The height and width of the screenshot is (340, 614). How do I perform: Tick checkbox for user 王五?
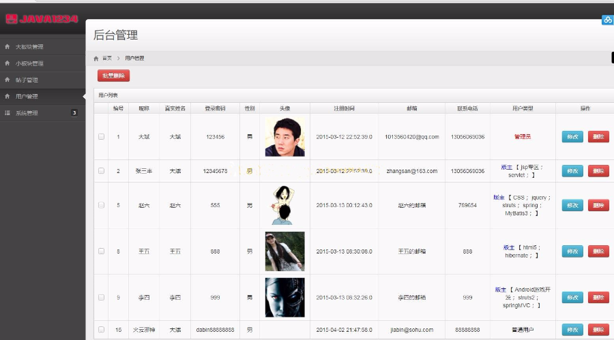[x=102, y=251]
